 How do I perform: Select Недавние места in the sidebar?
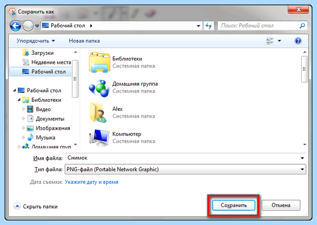point(46,62)
